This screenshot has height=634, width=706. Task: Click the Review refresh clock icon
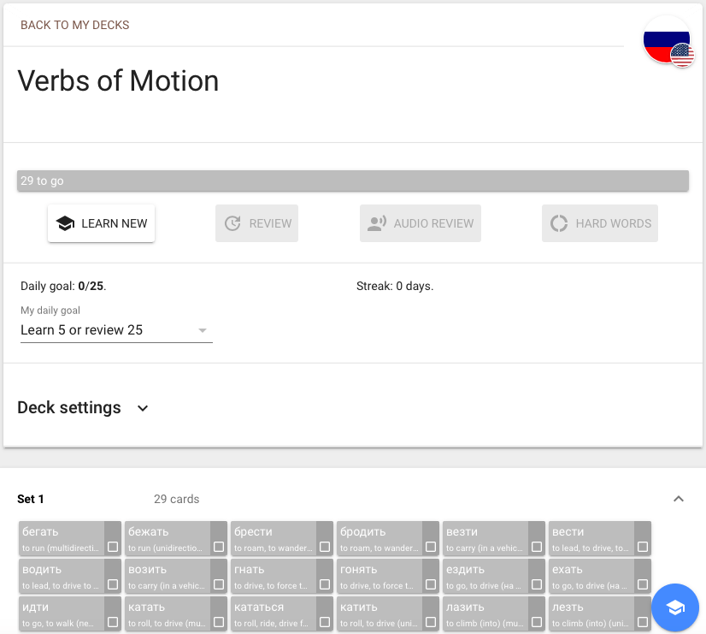point(232,223)
